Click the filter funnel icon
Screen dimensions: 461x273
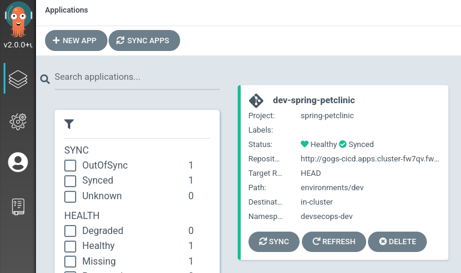(x=69, y=124)
